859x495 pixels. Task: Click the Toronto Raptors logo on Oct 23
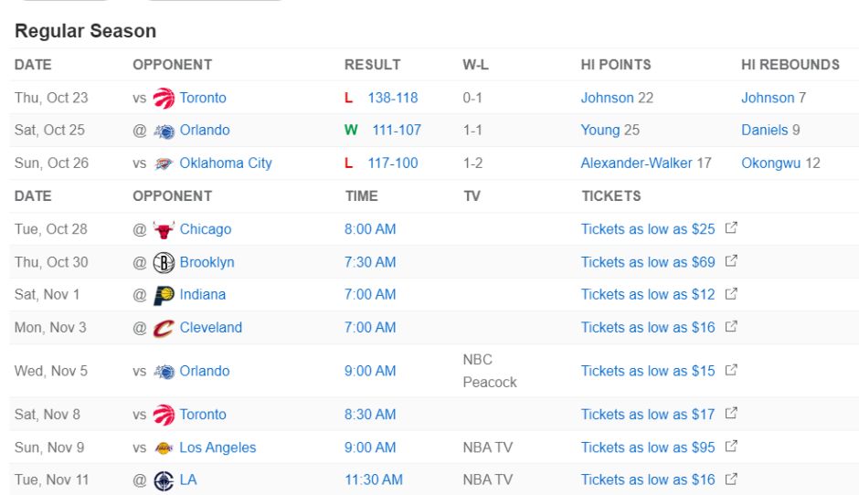(164, 98)
